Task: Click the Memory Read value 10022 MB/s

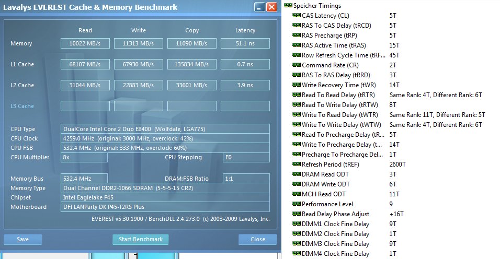Action: click(85, 43)
